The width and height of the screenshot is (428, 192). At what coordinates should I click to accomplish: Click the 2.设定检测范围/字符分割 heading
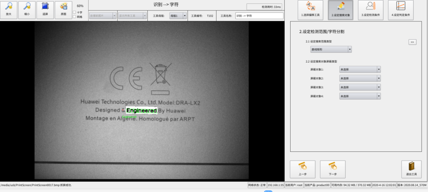coord(322,32)
